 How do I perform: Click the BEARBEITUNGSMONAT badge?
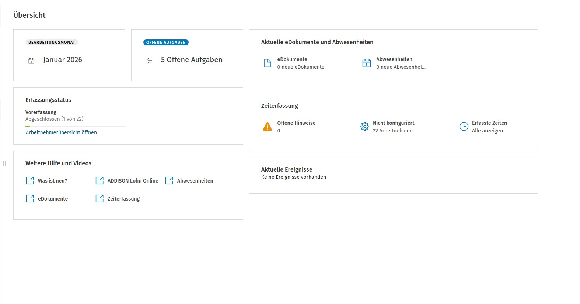tap(52, 42)
